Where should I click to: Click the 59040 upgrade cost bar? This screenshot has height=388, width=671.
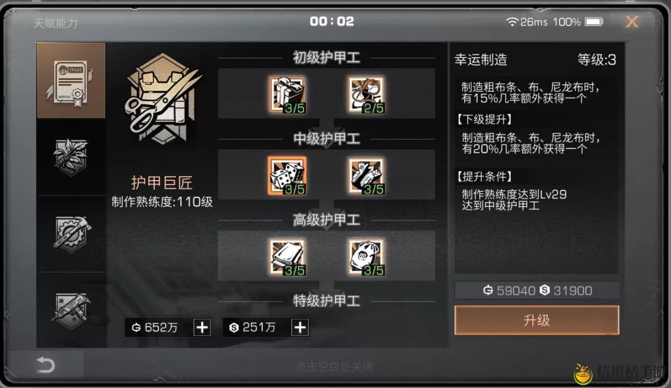pos(537,291)
